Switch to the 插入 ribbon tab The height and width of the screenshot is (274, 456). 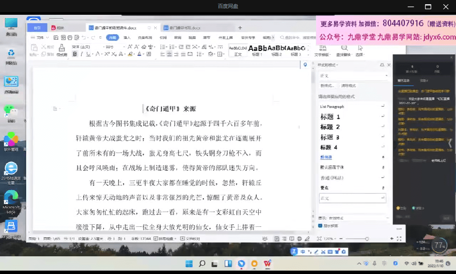pyautogui.click(x=127, y=38)
